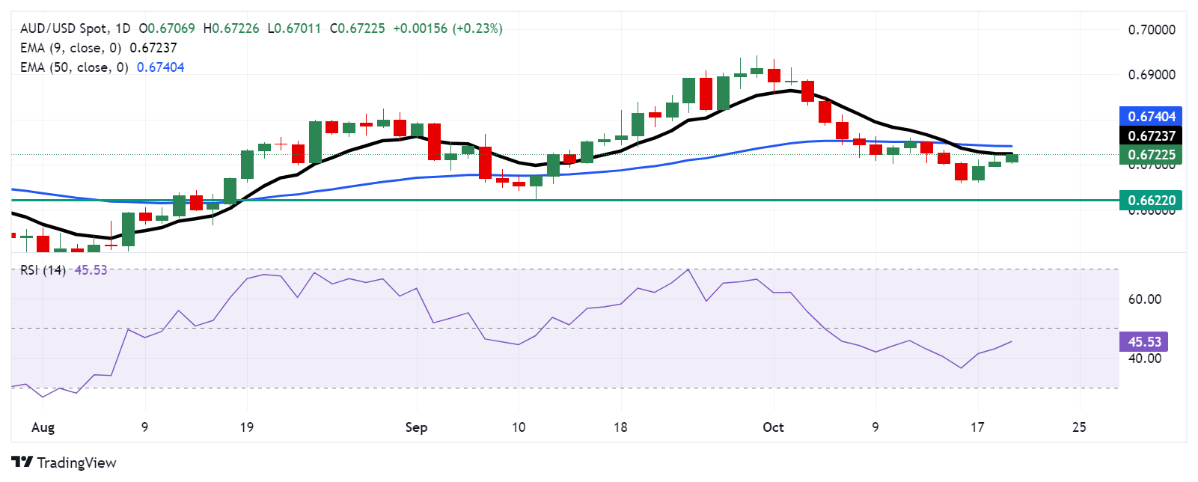Click the Oct label on the time axis

point(773,427)
